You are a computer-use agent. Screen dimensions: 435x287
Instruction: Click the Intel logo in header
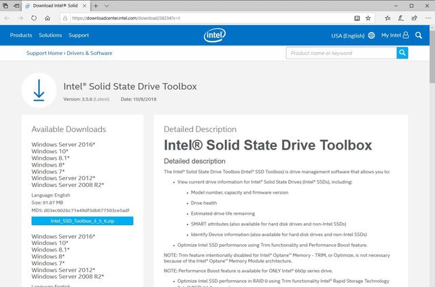pos(215,35)
